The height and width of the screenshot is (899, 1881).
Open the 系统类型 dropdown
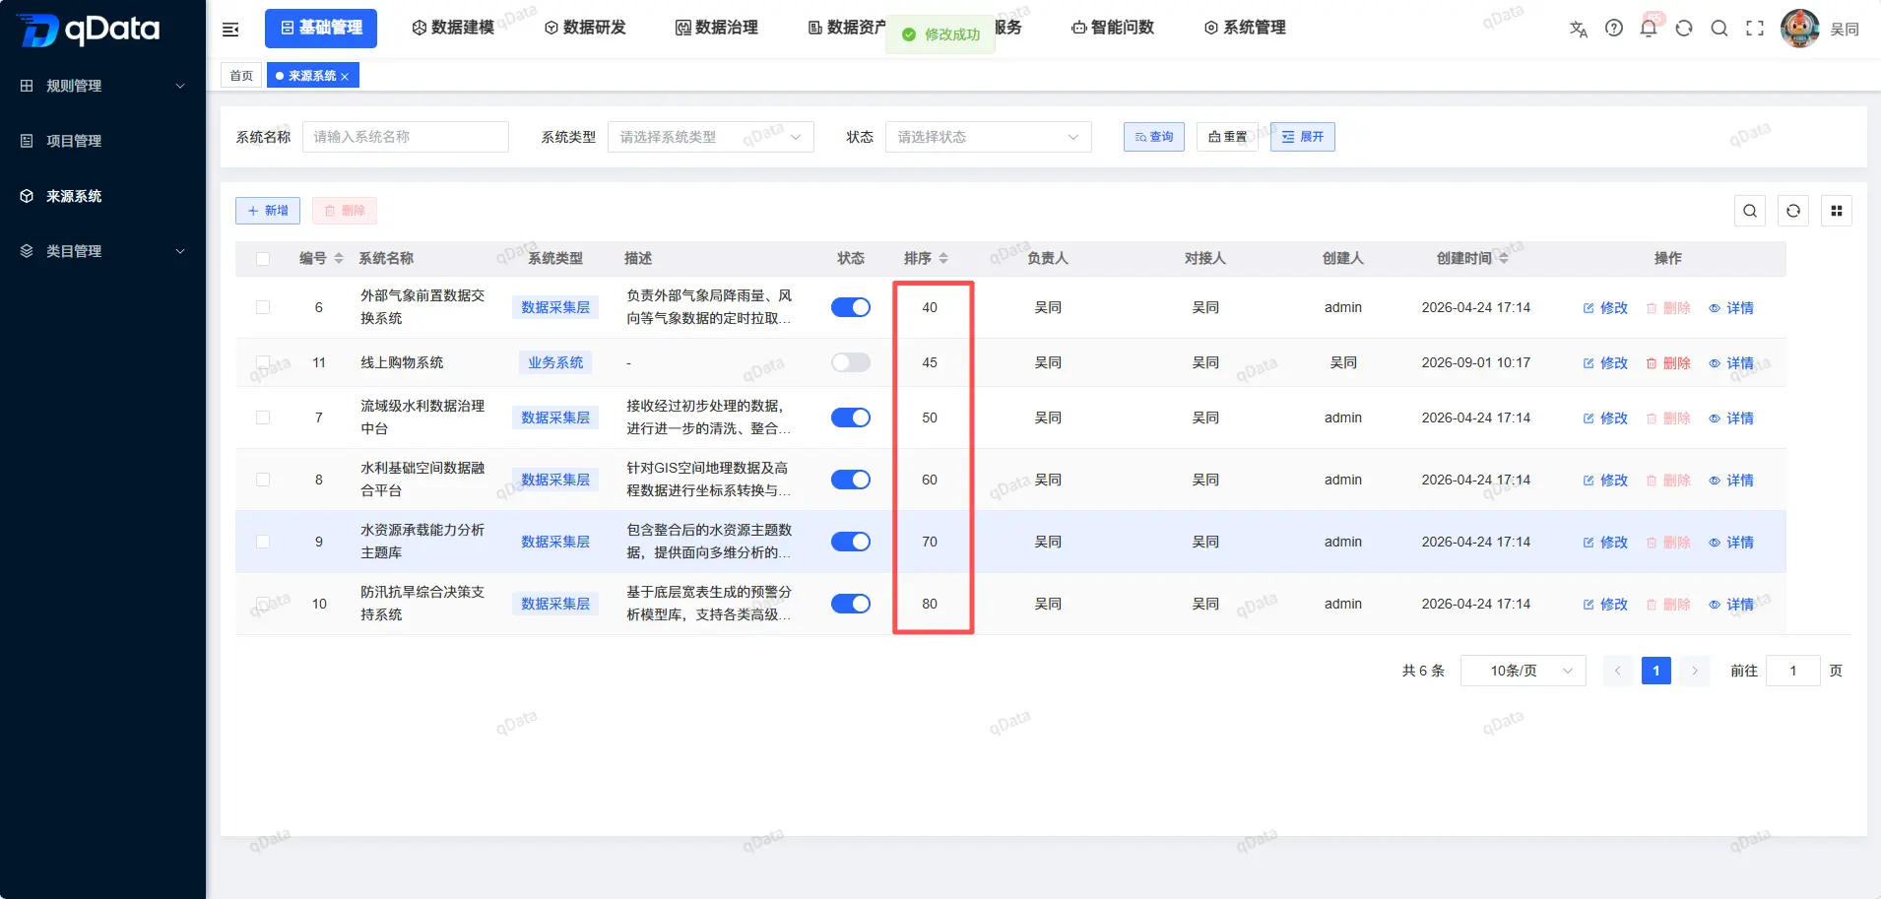711,137
